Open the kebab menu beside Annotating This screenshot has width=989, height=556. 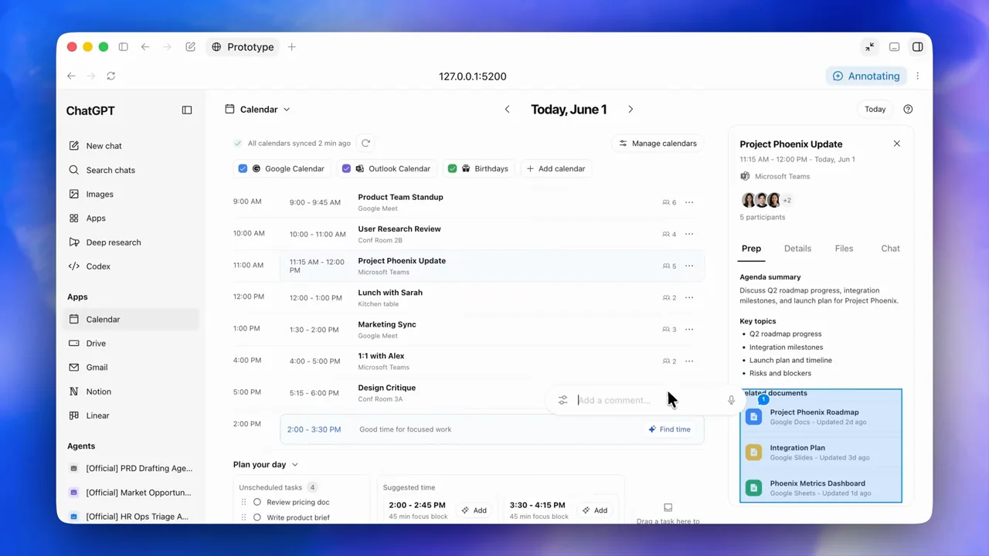[x=918, y=76]
